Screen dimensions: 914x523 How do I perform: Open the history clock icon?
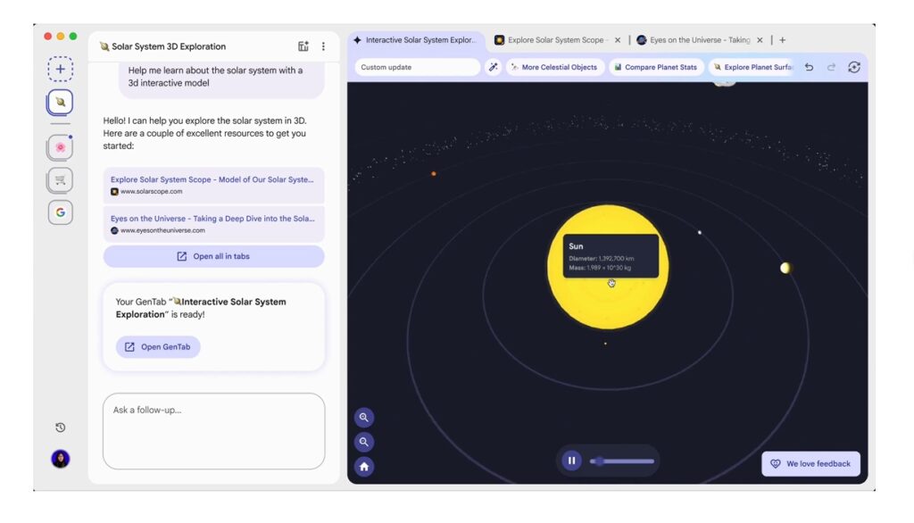(60, 428)
